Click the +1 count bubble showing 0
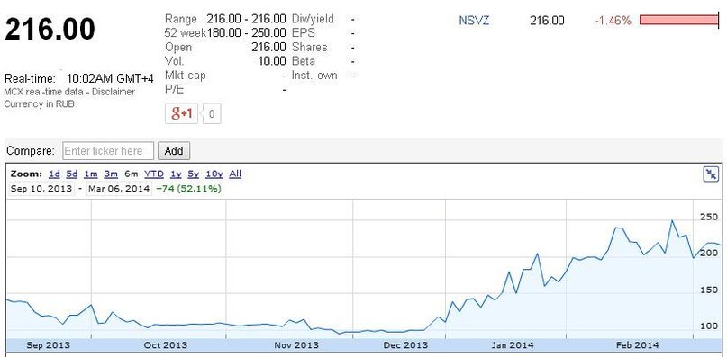Viewport: 727px width, 357px height. click(212, 114)
